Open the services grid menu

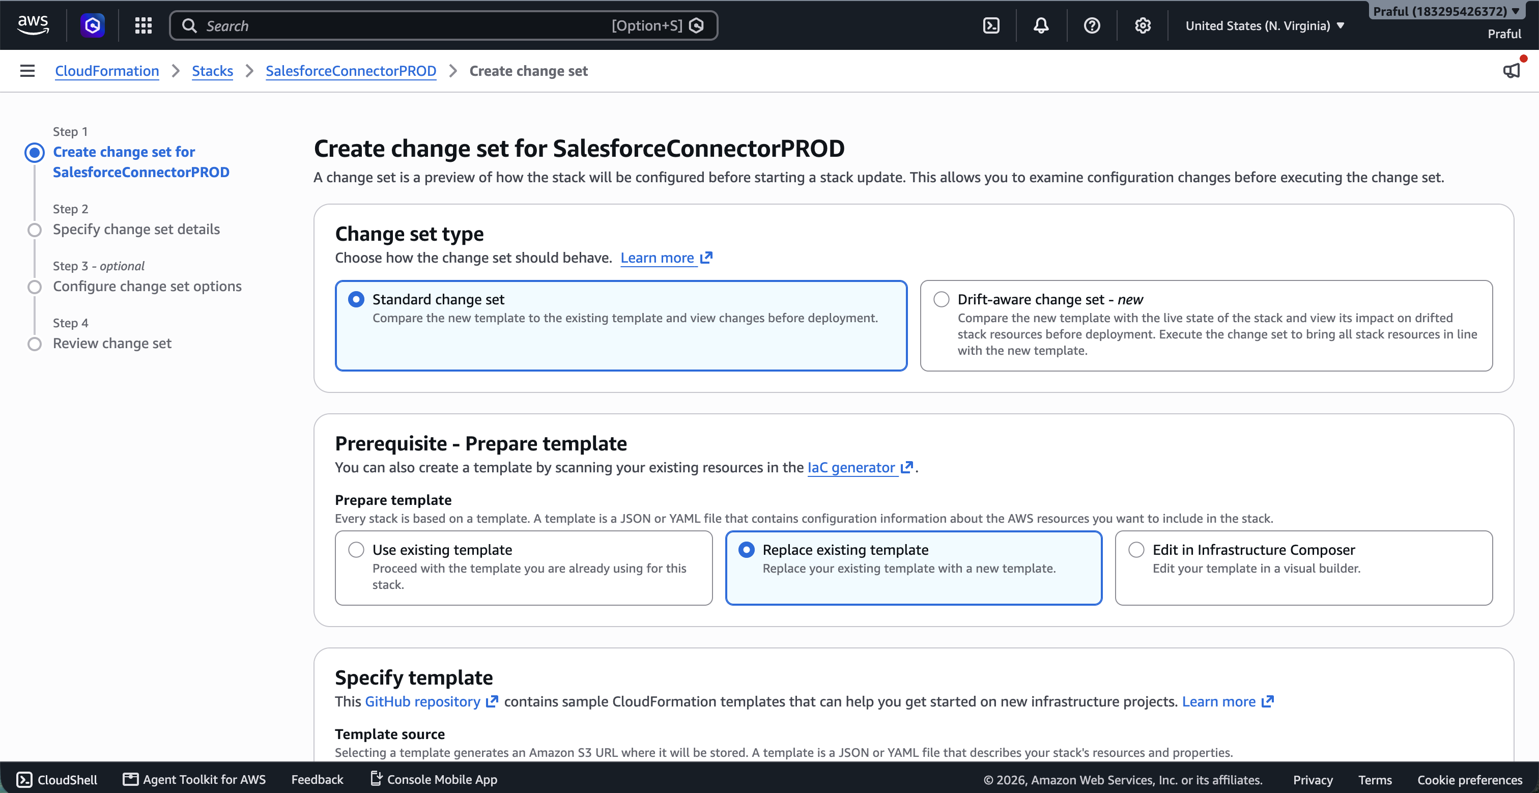(144, 25)
